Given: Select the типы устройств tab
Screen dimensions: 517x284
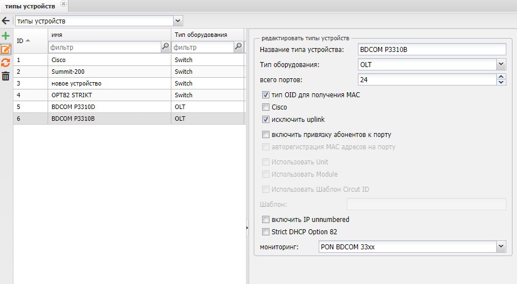Looking at the screenshot, I should coord(30,6).
